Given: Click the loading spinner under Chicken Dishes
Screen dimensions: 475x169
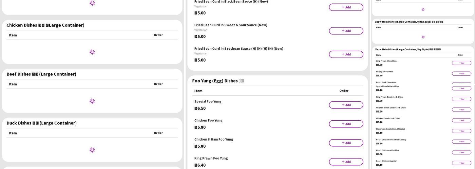Looking at the screenshot, I should [92, 52].
